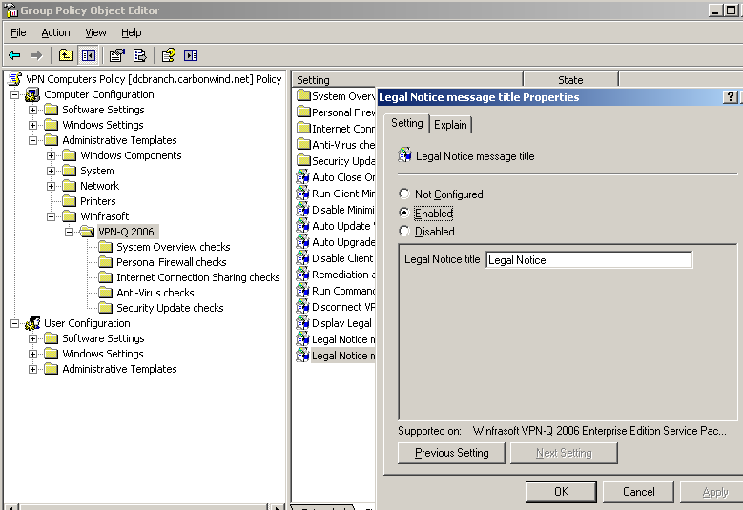
Task: Click the Computer Configuration node icon
Action: [x=32, y=94]
